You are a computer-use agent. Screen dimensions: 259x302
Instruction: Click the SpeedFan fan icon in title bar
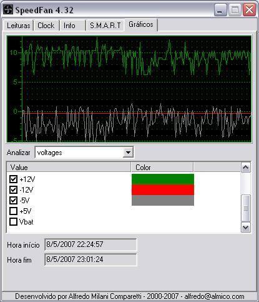pos(8,10)
